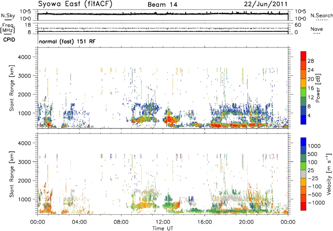The width and height of the screenshot is (333, 231).
Task: Click the "Velocity [m s-1]" colorbar title
Action: click(329, 174)
